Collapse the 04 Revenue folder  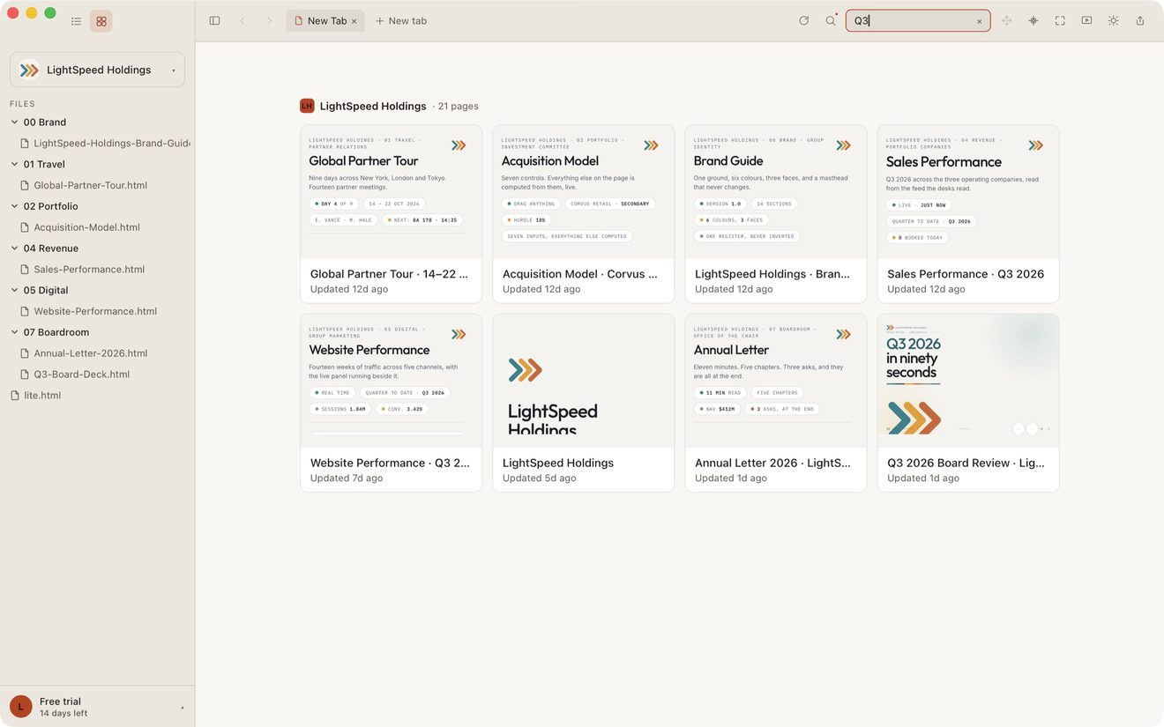14,249
